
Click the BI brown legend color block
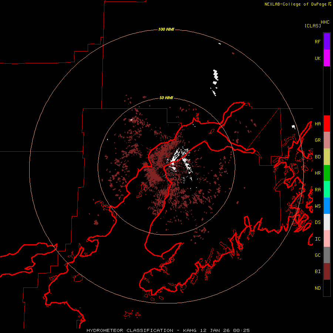(x=327, y=272)
